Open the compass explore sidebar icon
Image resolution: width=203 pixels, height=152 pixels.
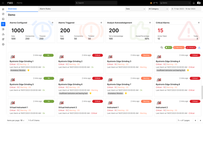[3, 14]
